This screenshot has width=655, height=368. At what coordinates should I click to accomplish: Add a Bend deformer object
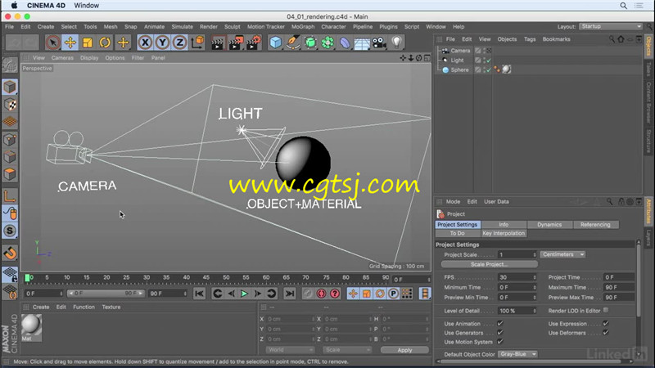[x=345, y=43]
